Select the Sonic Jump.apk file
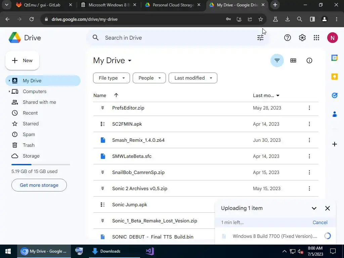This screenshot has height=258, width=344. [129, 205]
